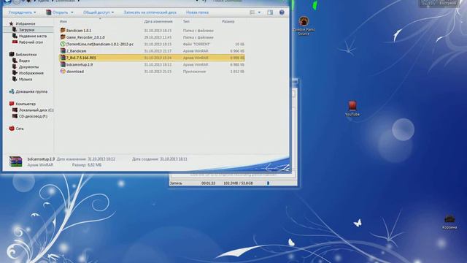The height and width of the screenshot is (263, 467).
Task: Toggle the preview pane icon
Action: coord(270,12)
